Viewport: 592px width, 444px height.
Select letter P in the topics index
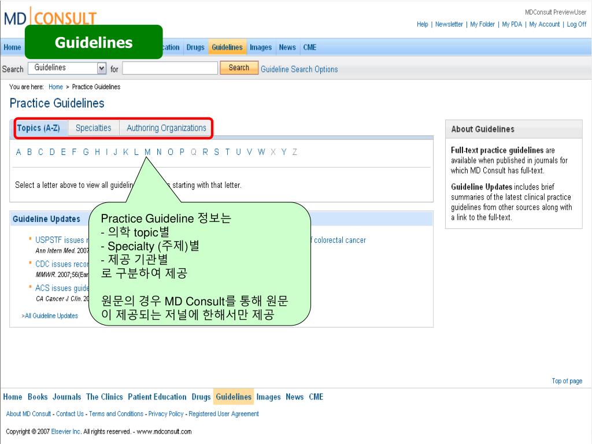[182, 152]
